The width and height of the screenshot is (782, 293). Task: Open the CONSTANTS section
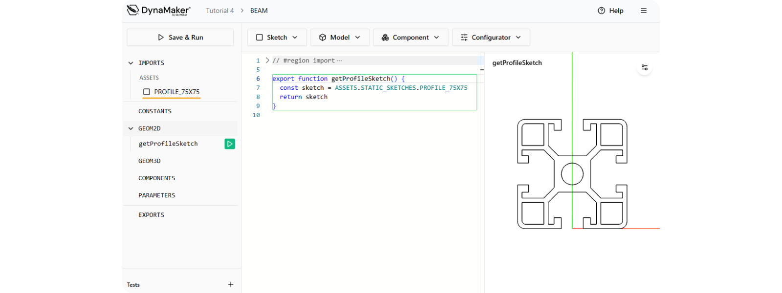tap(155, 111)
